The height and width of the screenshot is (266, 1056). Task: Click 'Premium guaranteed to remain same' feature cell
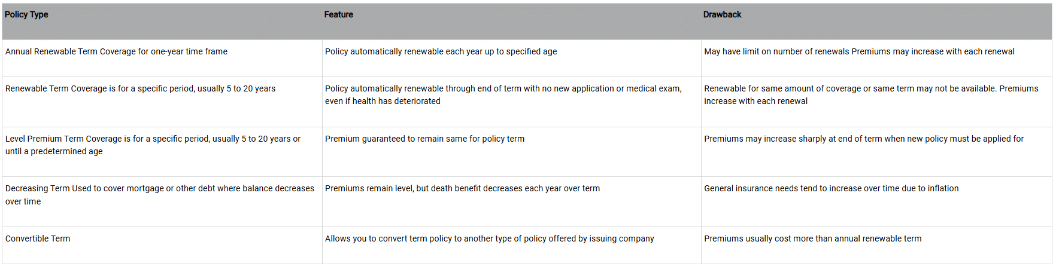pos(424,139)
